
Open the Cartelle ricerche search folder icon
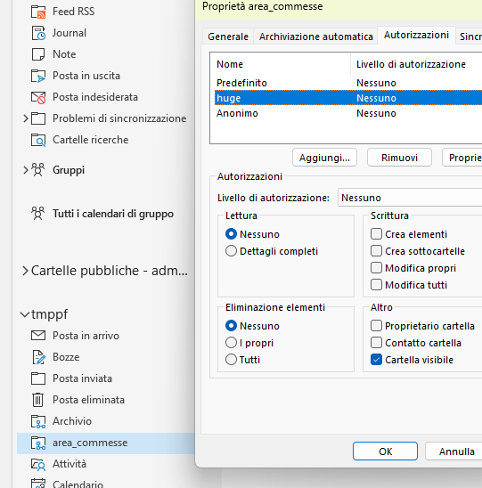coord(38,140)
